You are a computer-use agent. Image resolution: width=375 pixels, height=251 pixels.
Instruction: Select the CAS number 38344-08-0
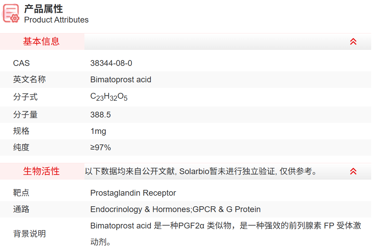pos(110,63)
